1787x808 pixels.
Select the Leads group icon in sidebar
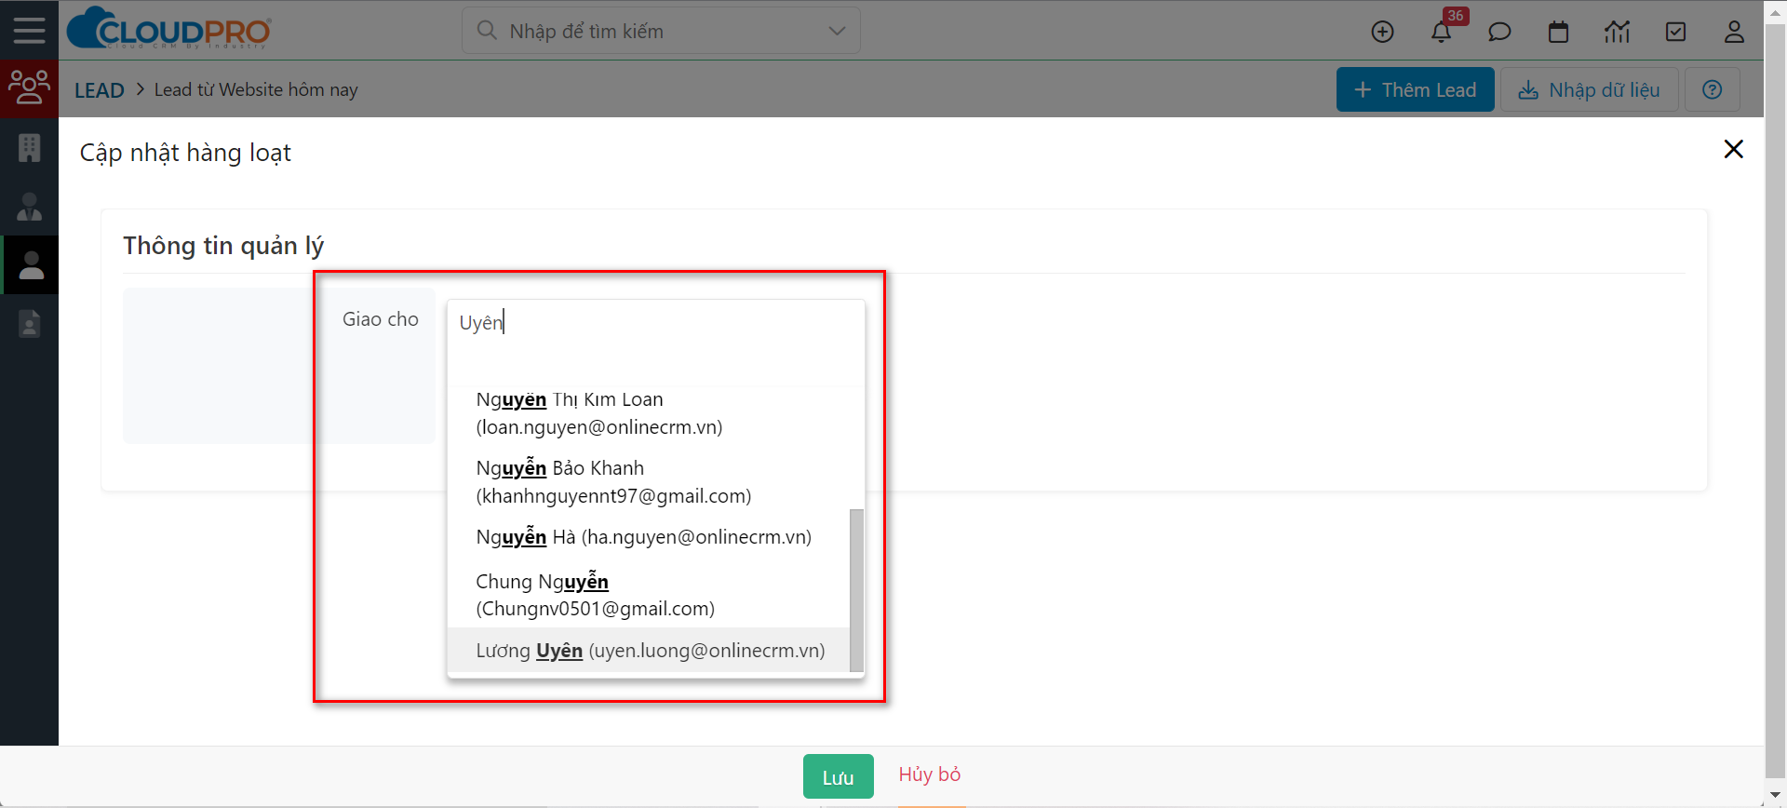point(29,88)
